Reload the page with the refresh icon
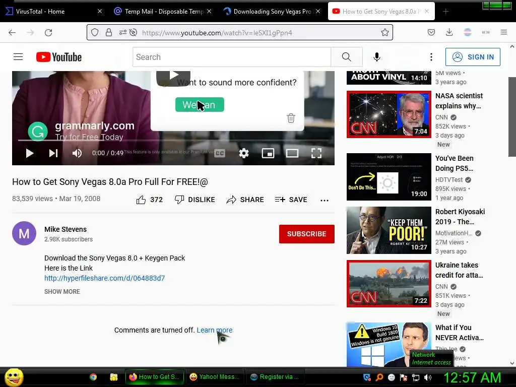The height and width of the screenshot is (387, 516). click(x=48, y=33)
